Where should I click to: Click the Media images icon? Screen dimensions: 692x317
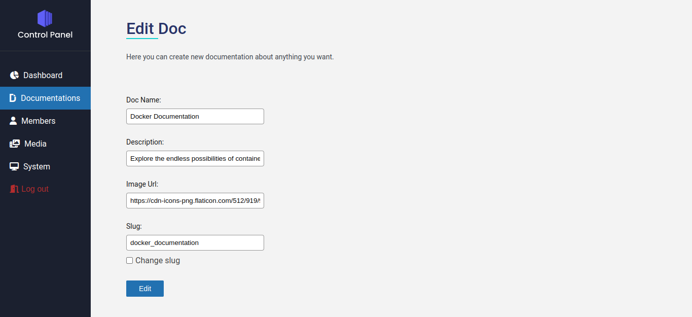[15, 144]
